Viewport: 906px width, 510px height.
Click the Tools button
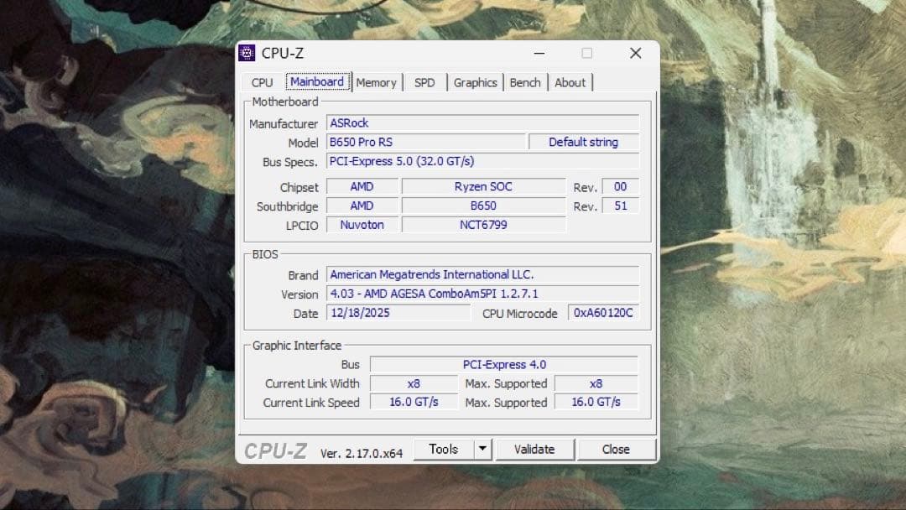444,450
